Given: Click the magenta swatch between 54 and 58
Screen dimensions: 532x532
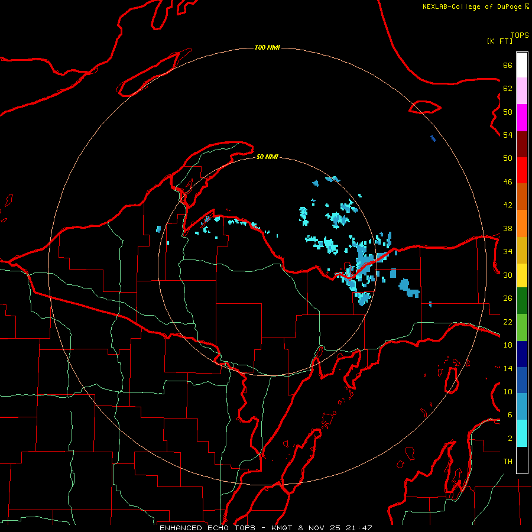Looking at the screenshot, I should pos(522,118).
